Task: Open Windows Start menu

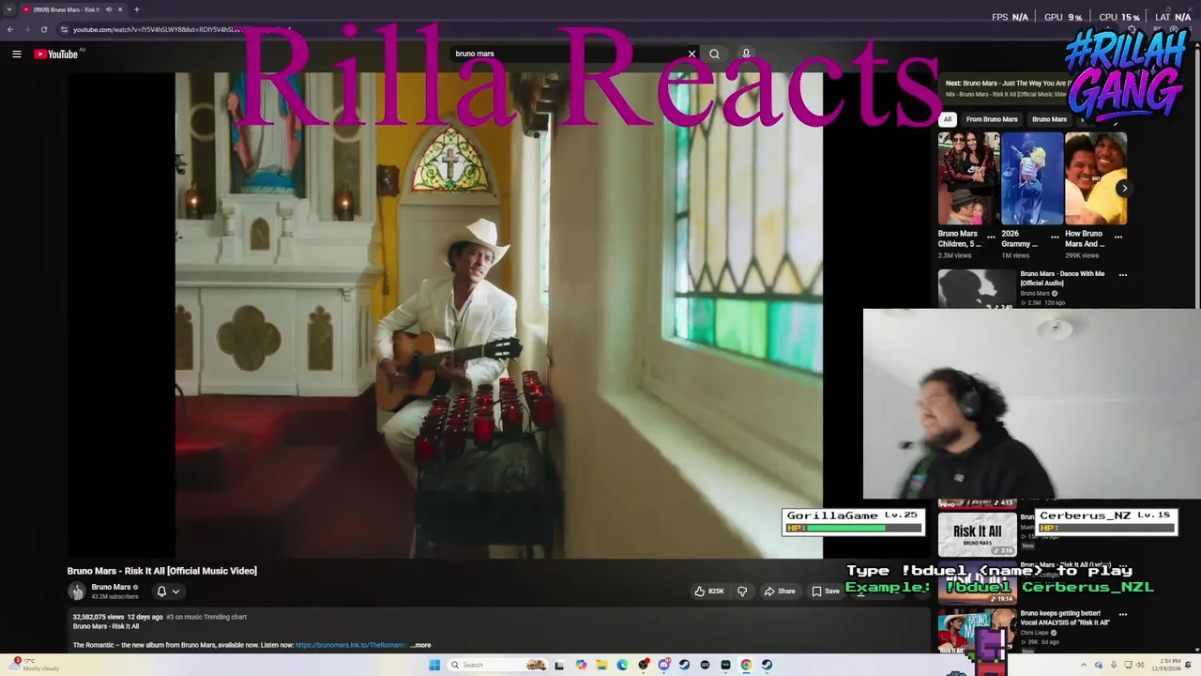Action: pyautogui.click(x=434, y=665)
